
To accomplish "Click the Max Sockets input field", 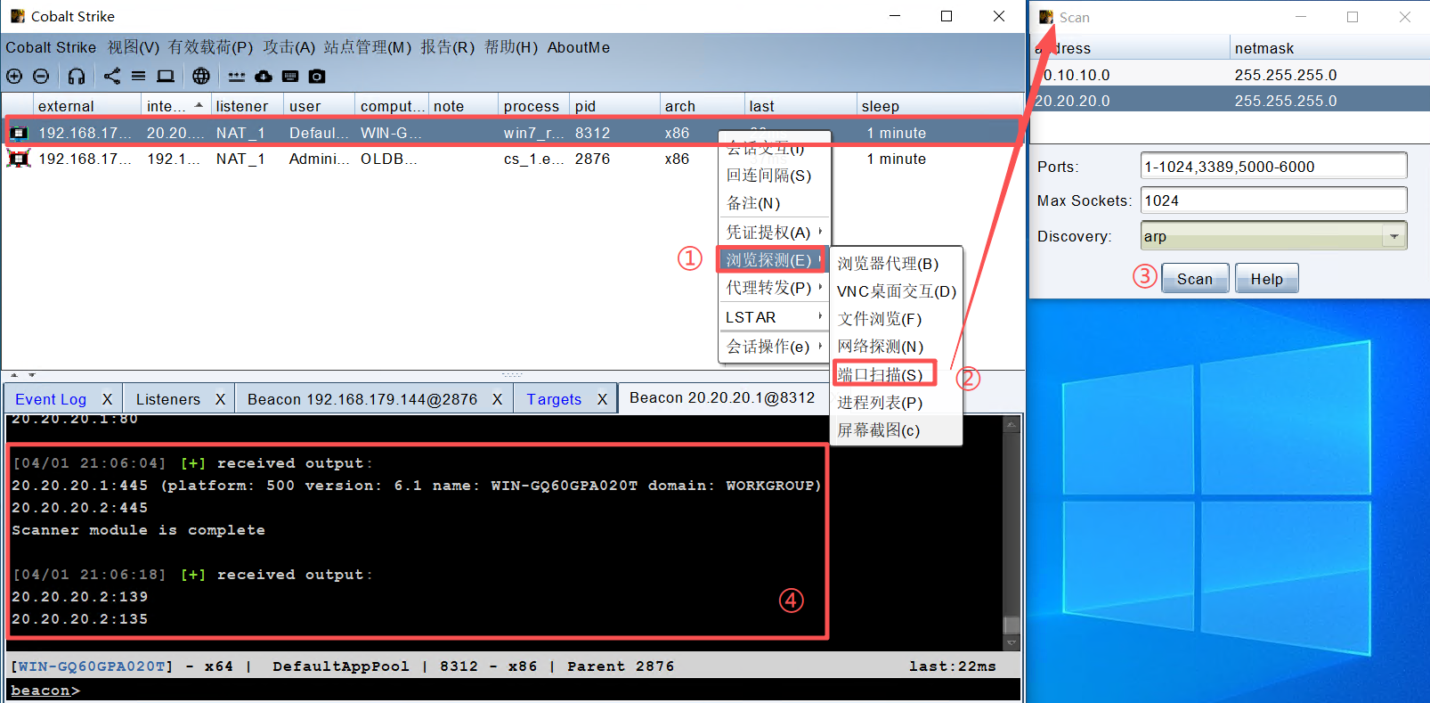I will (x=1273, y=200).
